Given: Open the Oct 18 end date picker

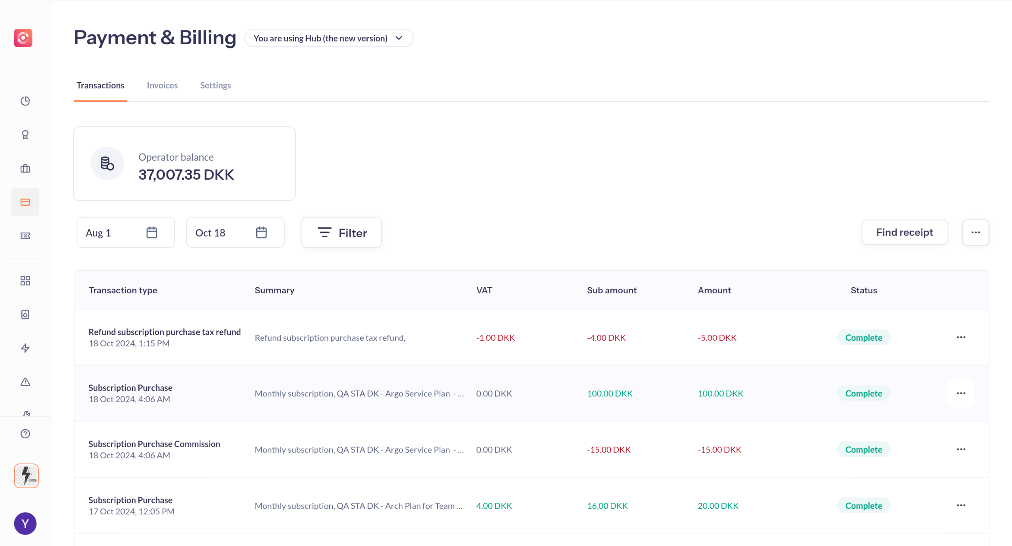Looking at the screenshot, I should [235, 233].
